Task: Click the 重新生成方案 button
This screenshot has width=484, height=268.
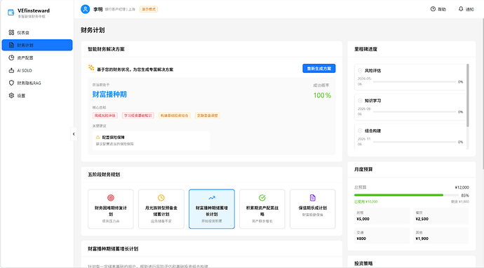Action: click(319, 69)
